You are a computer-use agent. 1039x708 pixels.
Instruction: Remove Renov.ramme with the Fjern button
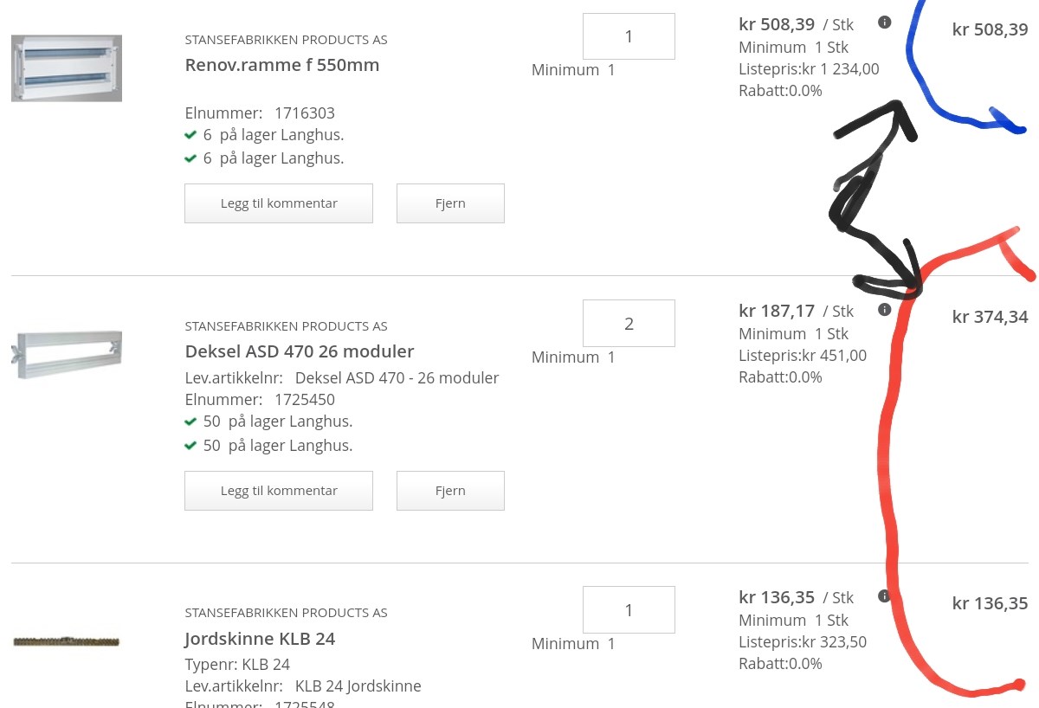pyautogui.click(x=450, y=203)
